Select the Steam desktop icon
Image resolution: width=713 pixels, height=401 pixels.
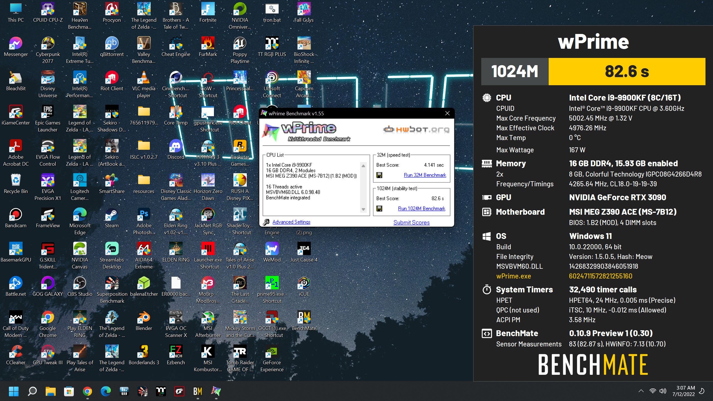(x=112, y=218)
